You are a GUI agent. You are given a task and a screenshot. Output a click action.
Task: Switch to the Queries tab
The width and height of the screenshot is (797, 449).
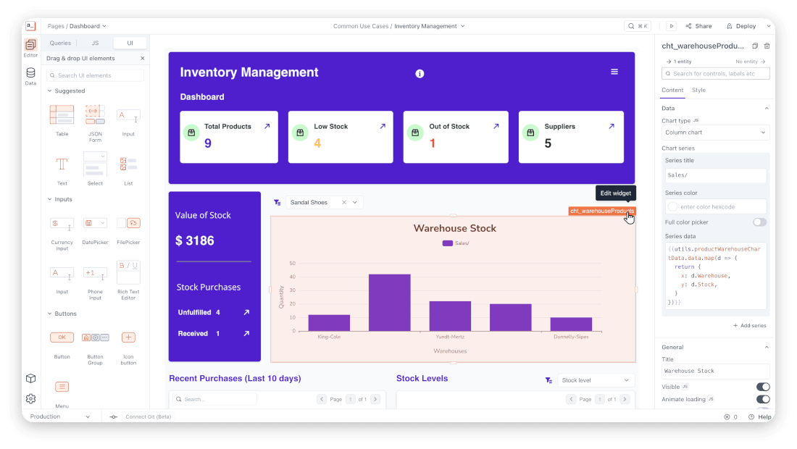(x=60, y=43)
